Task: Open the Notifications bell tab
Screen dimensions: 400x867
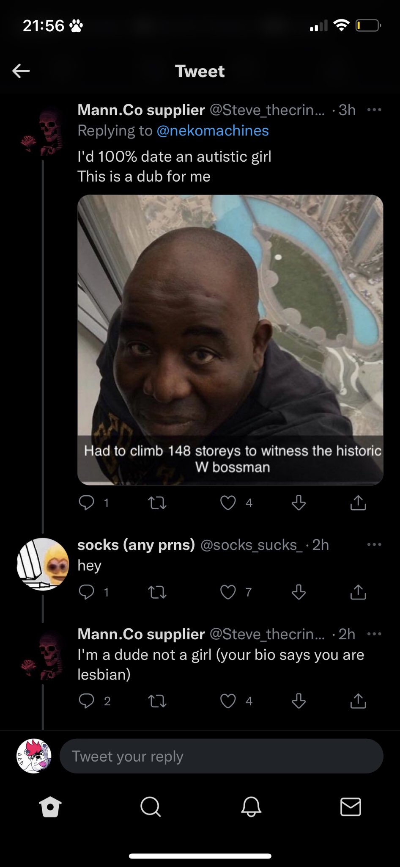Action: (251, 806)
